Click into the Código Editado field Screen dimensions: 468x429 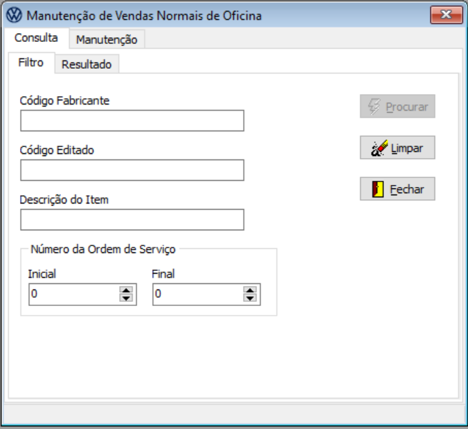coord(132,170)
